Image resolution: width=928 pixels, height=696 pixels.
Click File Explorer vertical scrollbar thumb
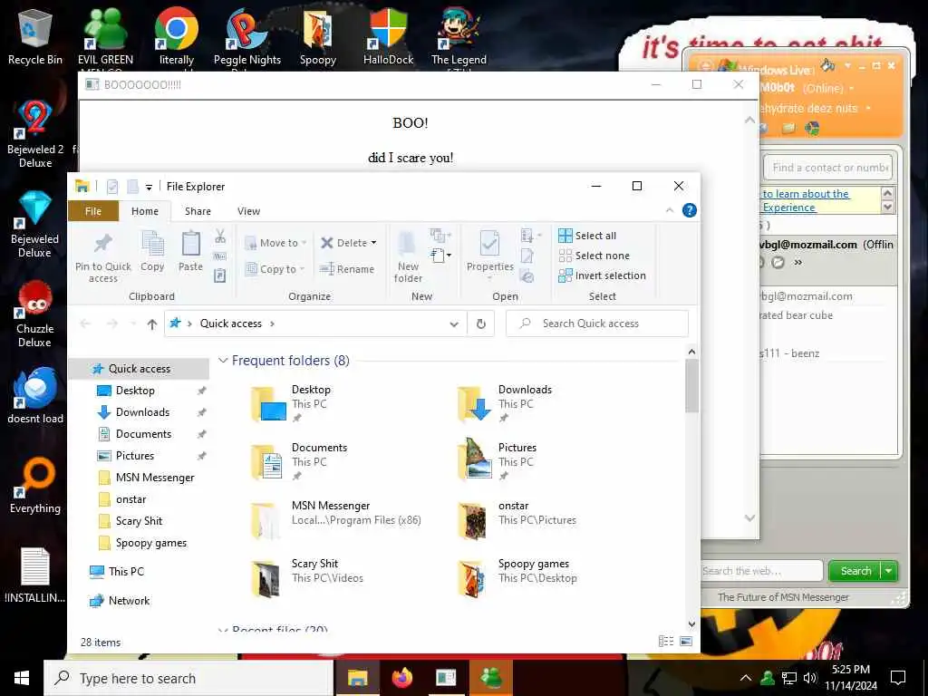point(691,386)
